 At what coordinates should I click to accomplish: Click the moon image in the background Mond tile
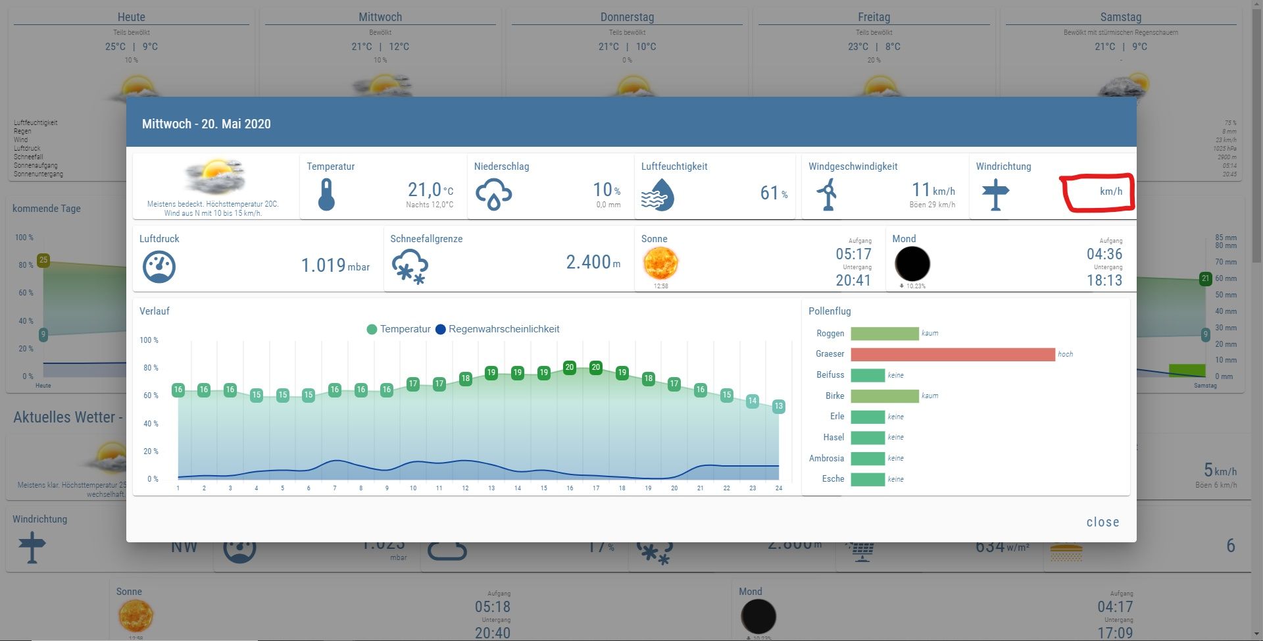click(x=758, y=617)
